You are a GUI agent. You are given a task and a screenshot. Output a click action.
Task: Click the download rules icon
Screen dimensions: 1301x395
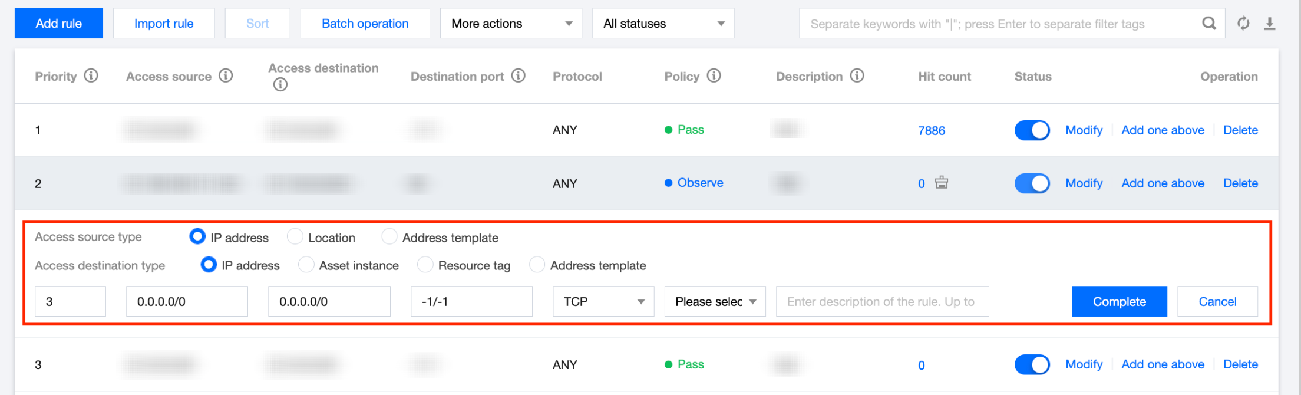tap(1270, 24)
